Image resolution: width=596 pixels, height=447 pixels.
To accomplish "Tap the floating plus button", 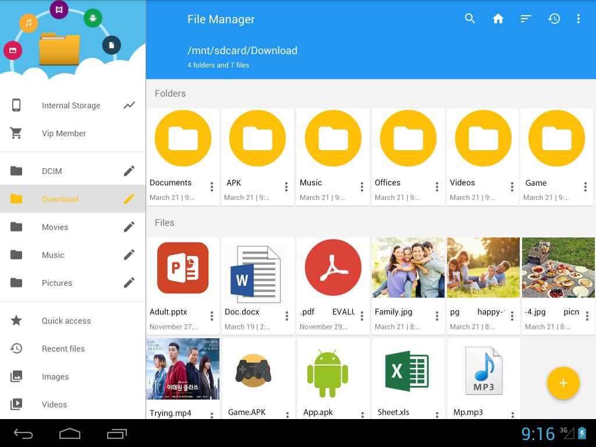I will [x=563, y=383].
